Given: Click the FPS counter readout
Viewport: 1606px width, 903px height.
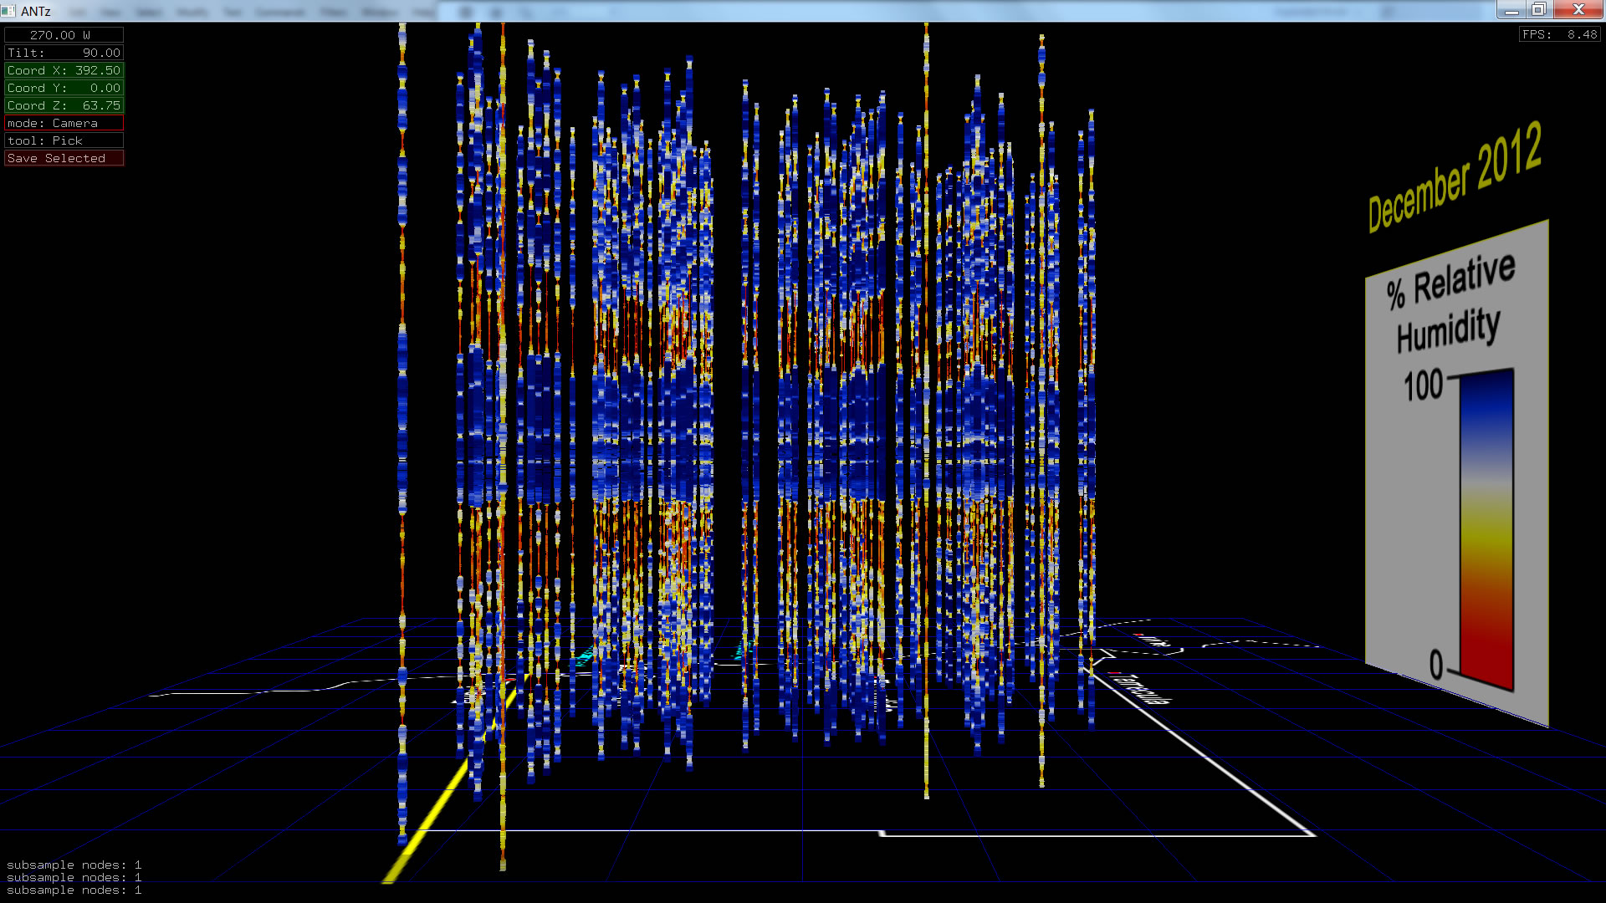Looking at the screenshot, I should (1559, 34).
